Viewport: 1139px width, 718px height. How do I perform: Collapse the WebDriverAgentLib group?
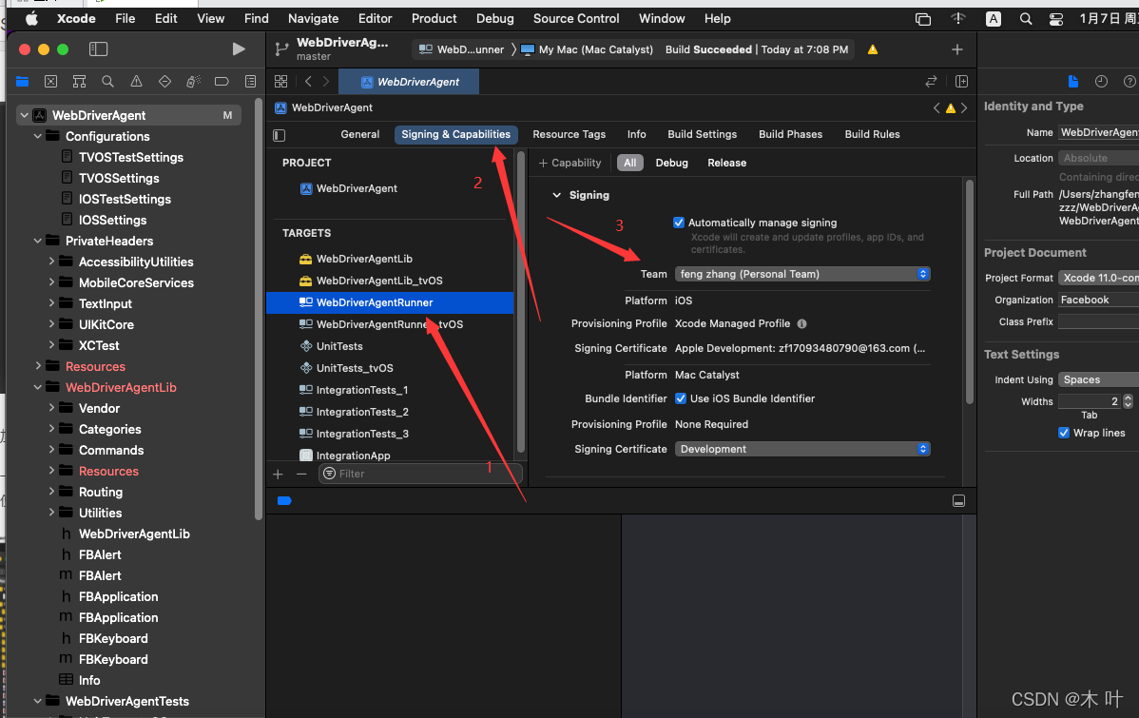[38, 387]
